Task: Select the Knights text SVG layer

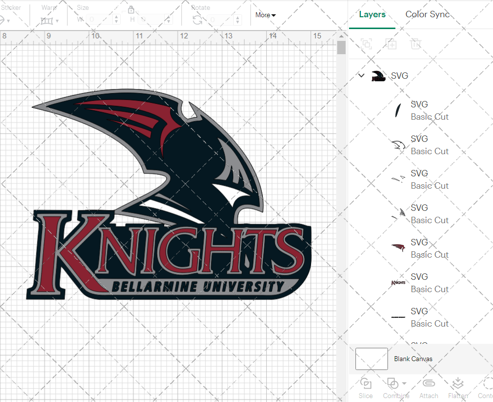Action: point(419,283)
